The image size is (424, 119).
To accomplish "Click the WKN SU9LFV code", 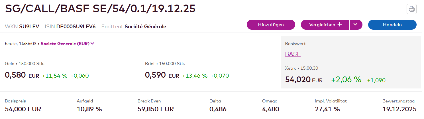I will click(29, 27).
